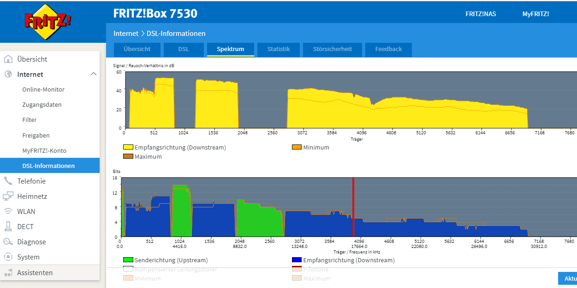Open the Statistik tab
Viewport: 577px width, 288px height.
pos(279,49)
